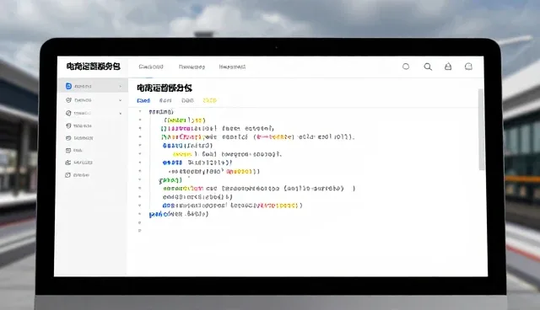Image resolution: width=540 pixels, height=310 pixels.
Task: Expand chevron on second sidebar row
Action: tap(120, 100)
